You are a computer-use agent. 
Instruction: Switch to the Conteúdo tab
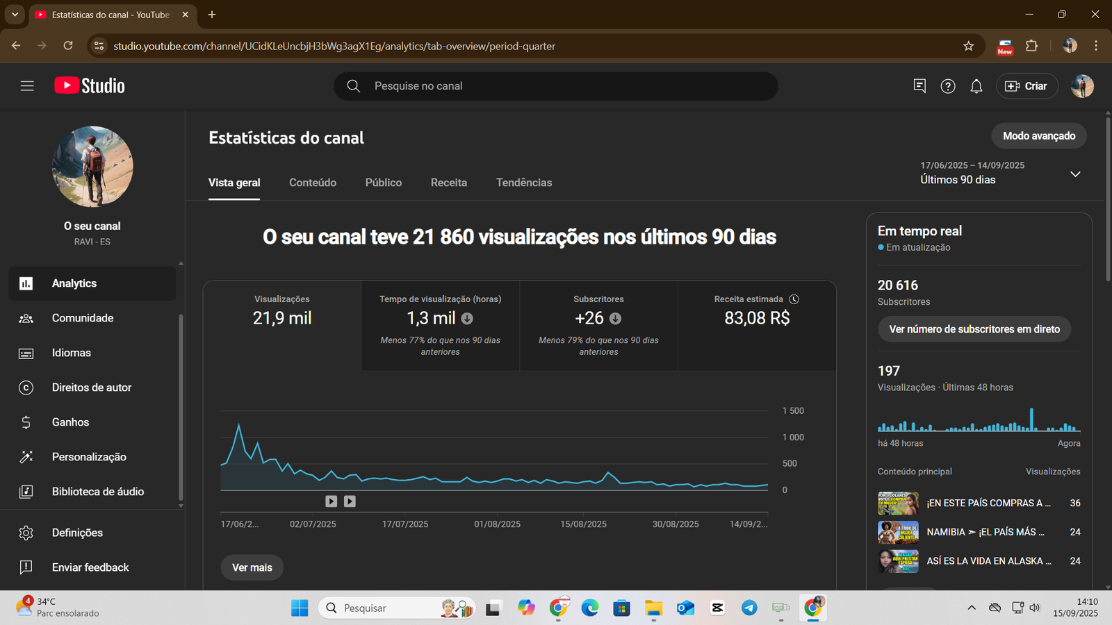[313, 183]
